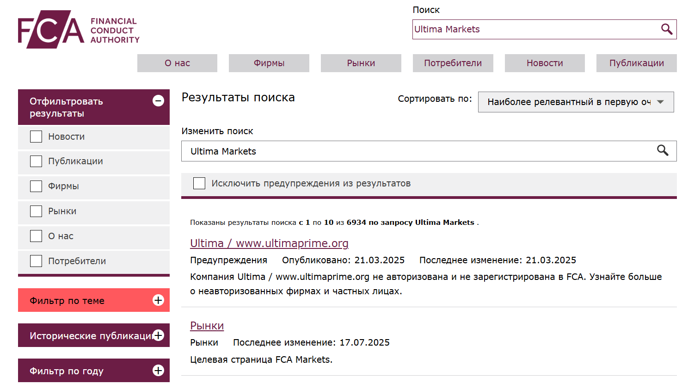This screenshot has width=688, height=384.
Task: Click inside the «Изменить поиск» input field
Action: 324,151
